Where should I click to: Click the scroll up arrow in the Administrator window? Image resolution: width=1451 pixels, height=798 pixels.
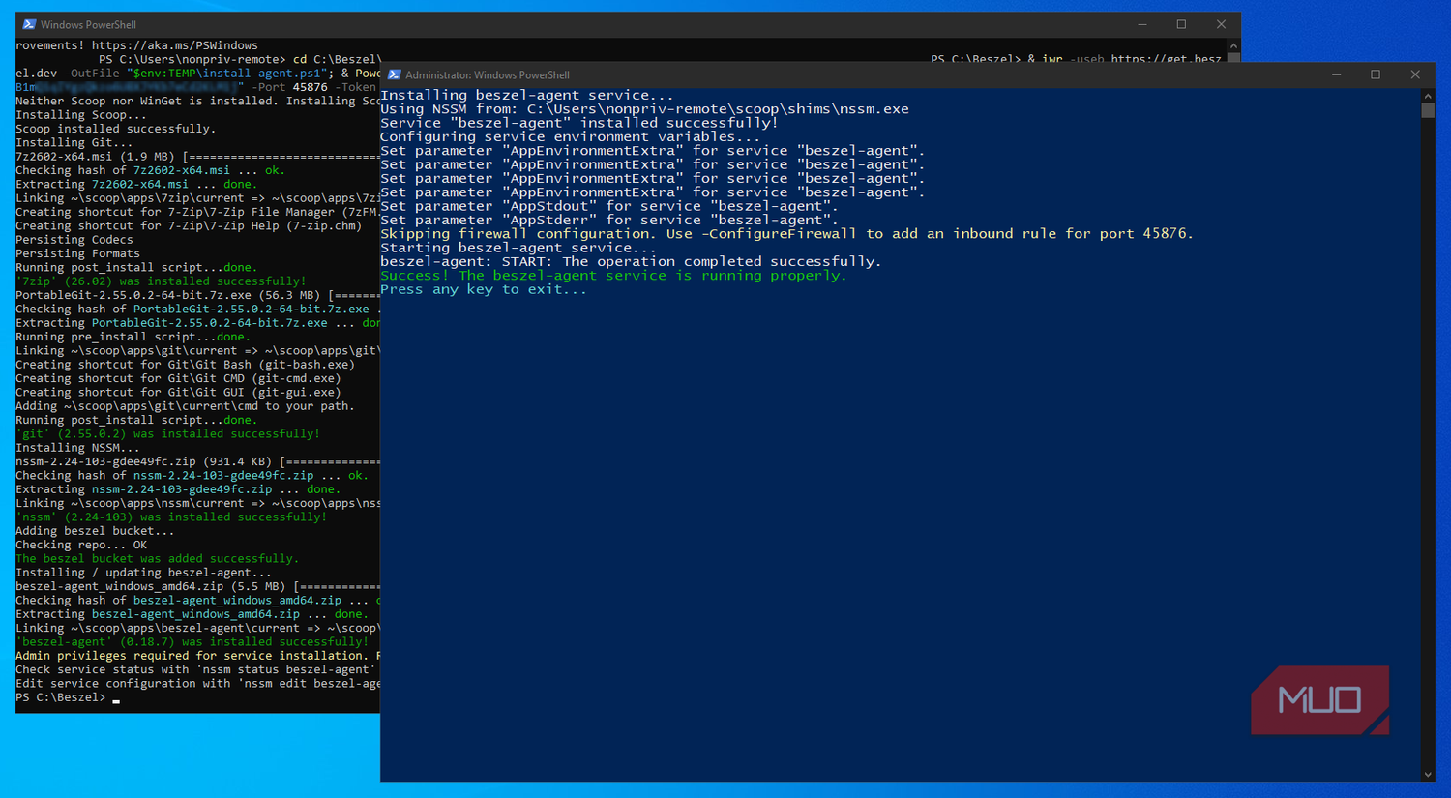1428,96
